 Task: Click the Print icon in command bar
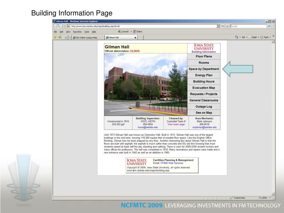click(244, 37)
